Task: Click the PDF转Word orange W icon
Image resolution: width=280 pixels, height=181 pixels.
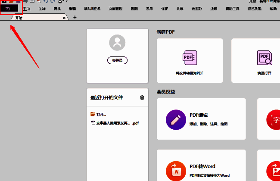Action: [176, 171]
